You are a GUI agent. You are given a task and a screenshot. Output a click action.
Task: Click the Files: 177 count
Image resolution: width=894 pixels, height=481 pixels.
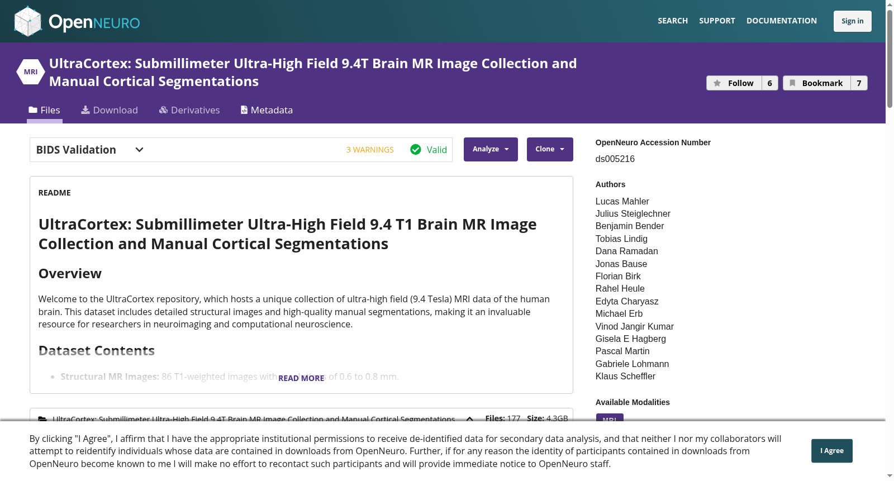503,418
